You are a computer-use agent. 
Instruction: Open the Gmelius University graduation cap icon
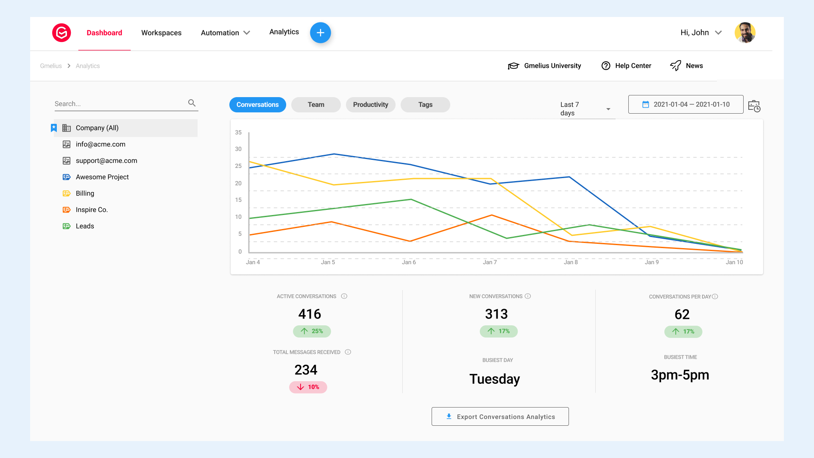[x=513, y=66]
